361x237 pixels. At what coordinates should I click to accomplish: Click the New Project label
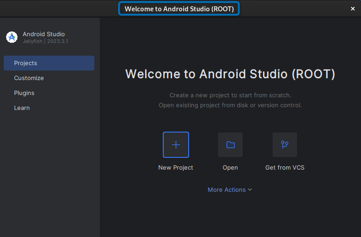(x=176, y=168)
